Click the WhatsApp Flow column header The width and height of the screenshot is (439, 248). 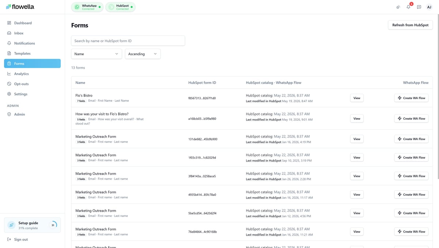416,83
